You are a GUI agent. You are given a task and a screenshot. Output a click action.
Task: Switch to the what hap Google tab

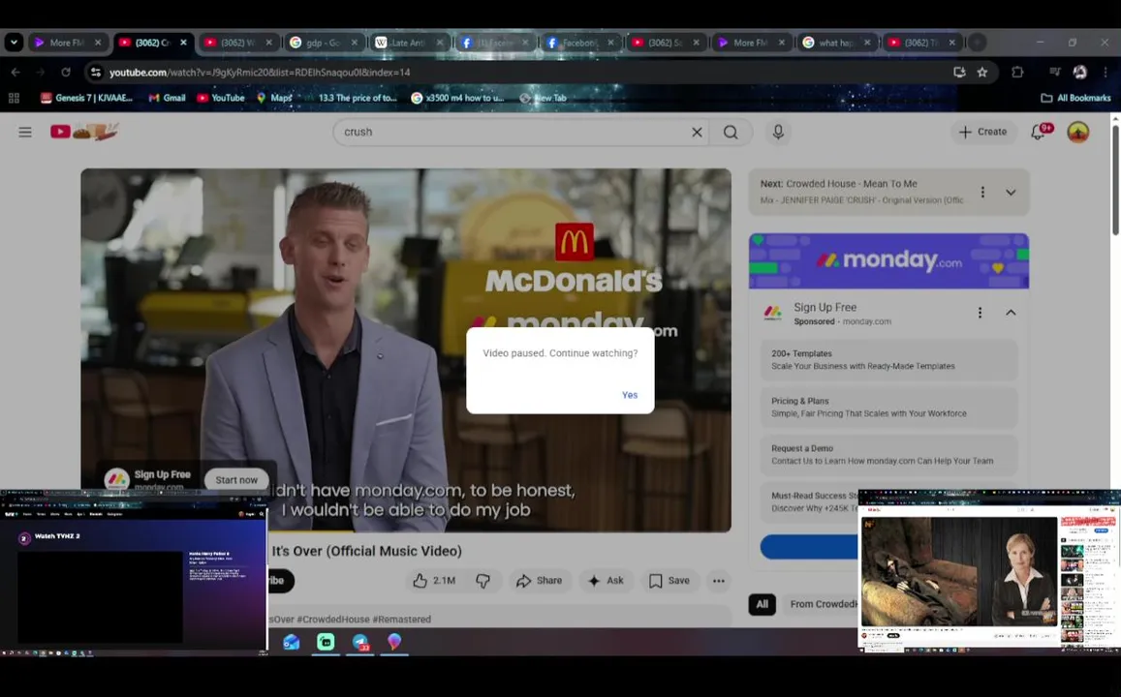[x=836, y=43]
